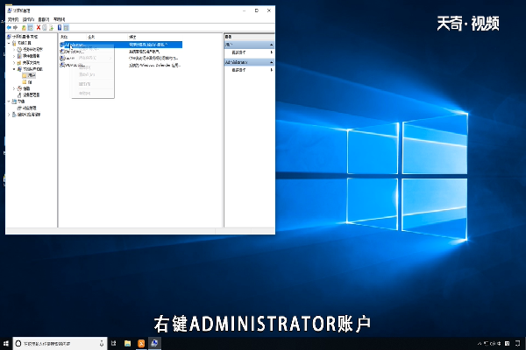Open the orange app in the taskbar
The image size is (526, 350).
click(x=141, y=343)
